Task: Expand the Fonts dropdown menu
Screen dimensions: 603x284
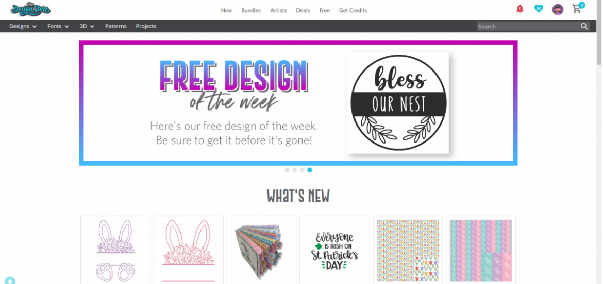Action: pos(58,26)
